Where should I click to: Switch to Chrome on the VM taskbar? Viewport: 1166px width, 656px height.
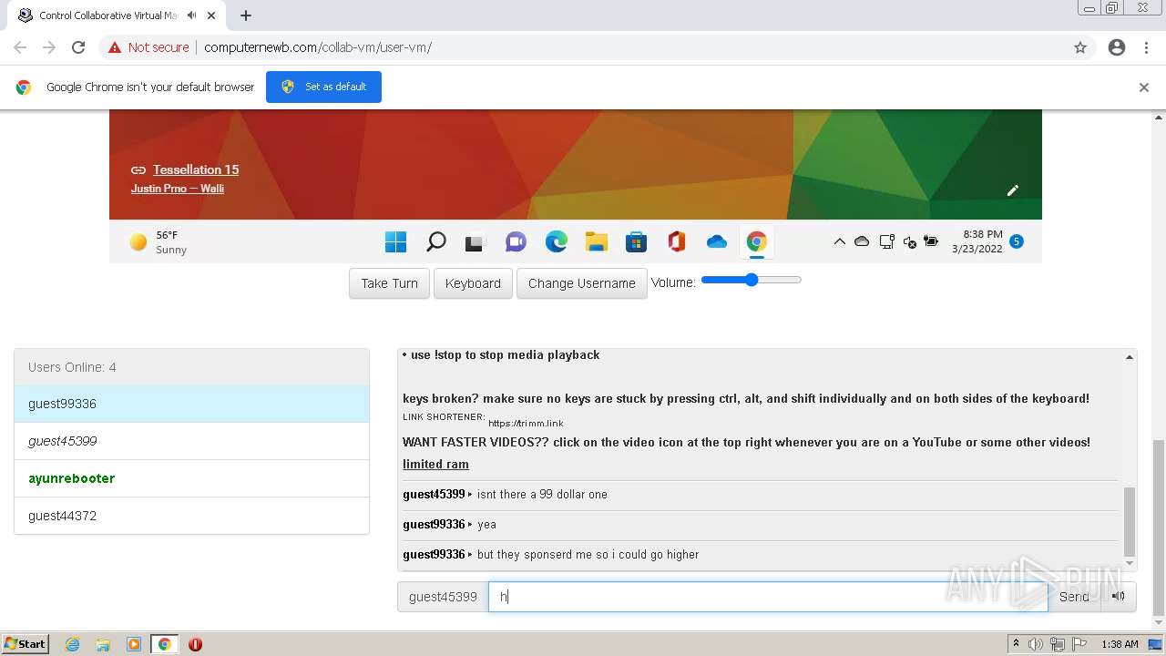tap(756, 241)
